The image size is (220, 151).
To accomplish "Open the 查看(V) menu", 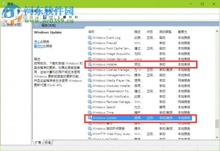I will click(x=36, y=11).
